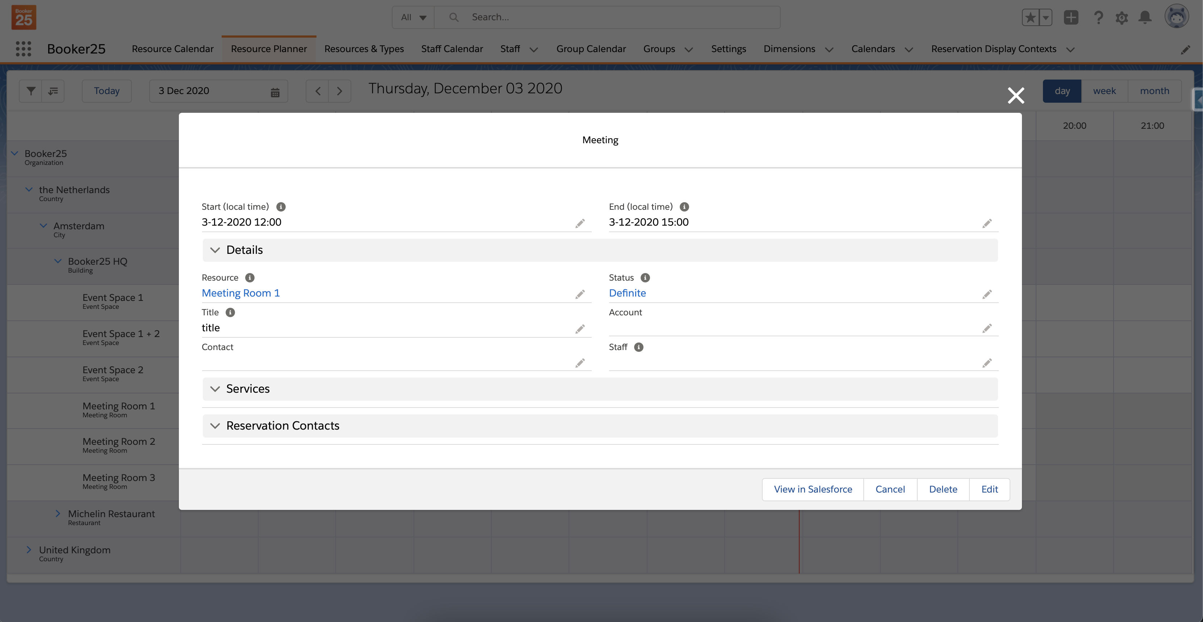
Task: Collapse the Details section
Action: [215, 250]
